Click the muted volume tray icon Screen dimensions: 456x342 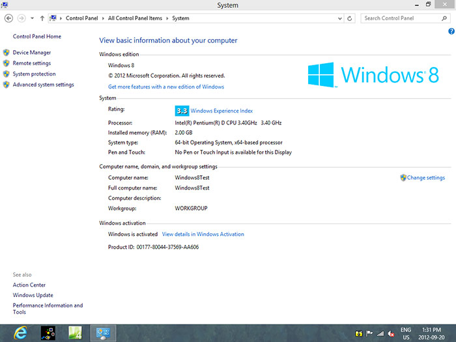click(391, 334)
